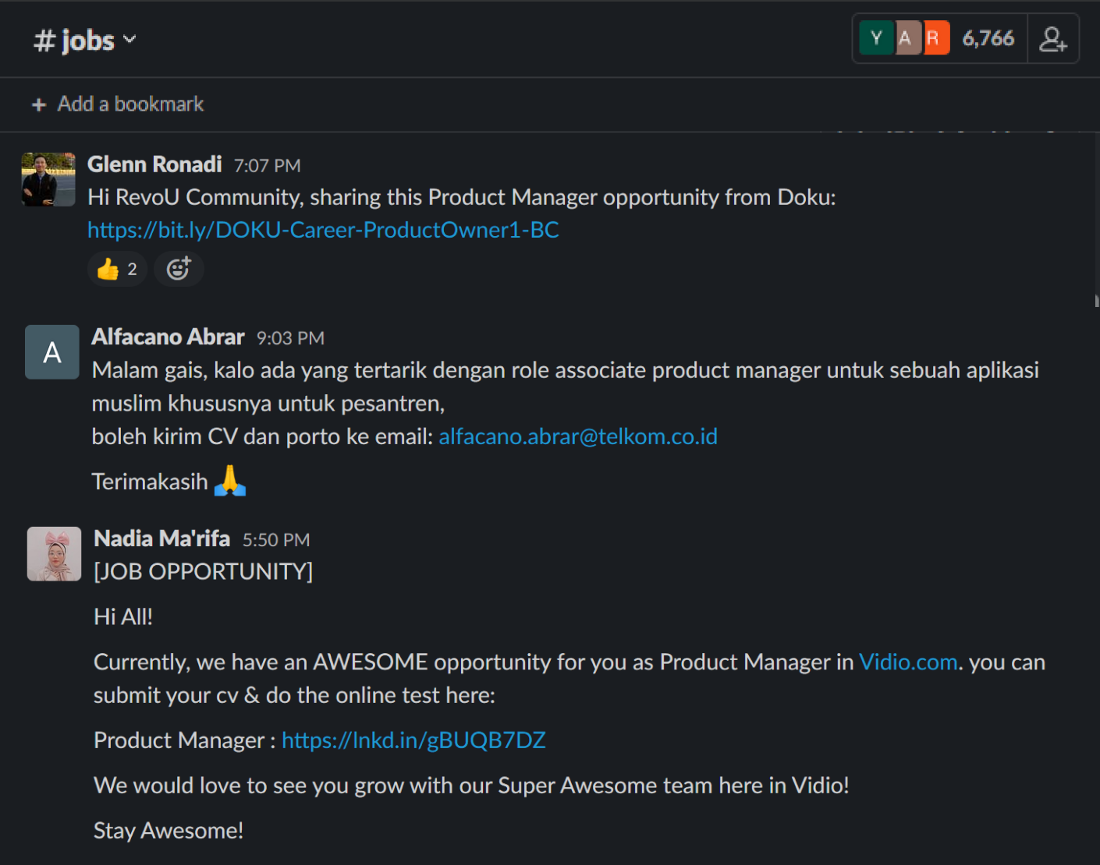Click the alfacano.abrar@telkom.co.id email link

pyautogui.click(x=577, y=436)
